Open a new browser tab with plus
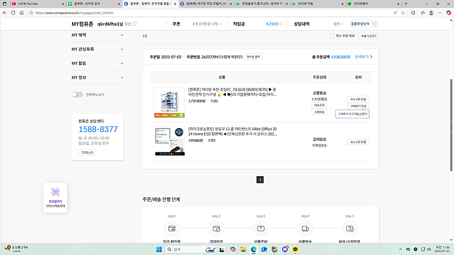Image resolution: width=454 pixels, height=255 pixels. click(x=406, y=4)
